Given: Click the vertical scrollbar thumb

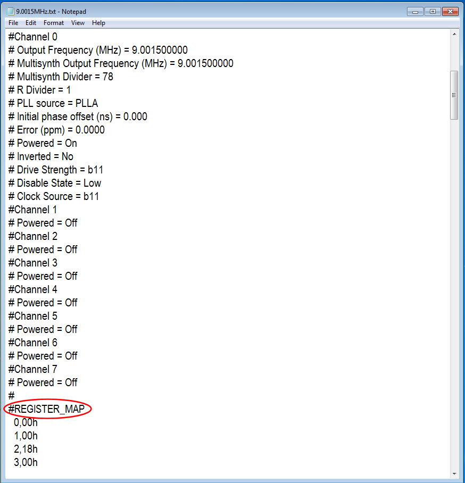Looking at the screenshot, I should tap(454, 95).
